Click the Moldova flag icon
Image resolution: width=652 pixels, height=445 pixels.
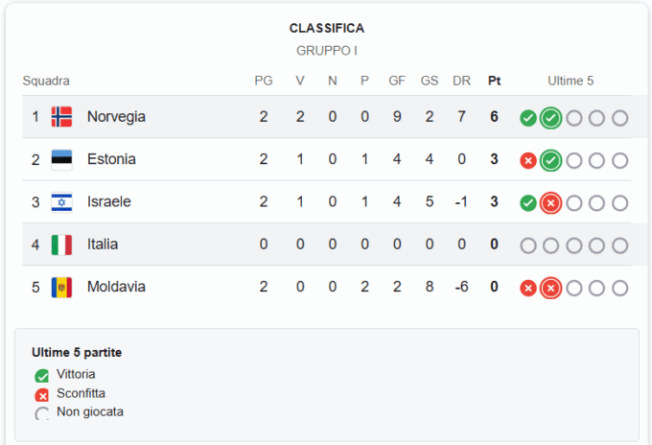pos(61,288)
